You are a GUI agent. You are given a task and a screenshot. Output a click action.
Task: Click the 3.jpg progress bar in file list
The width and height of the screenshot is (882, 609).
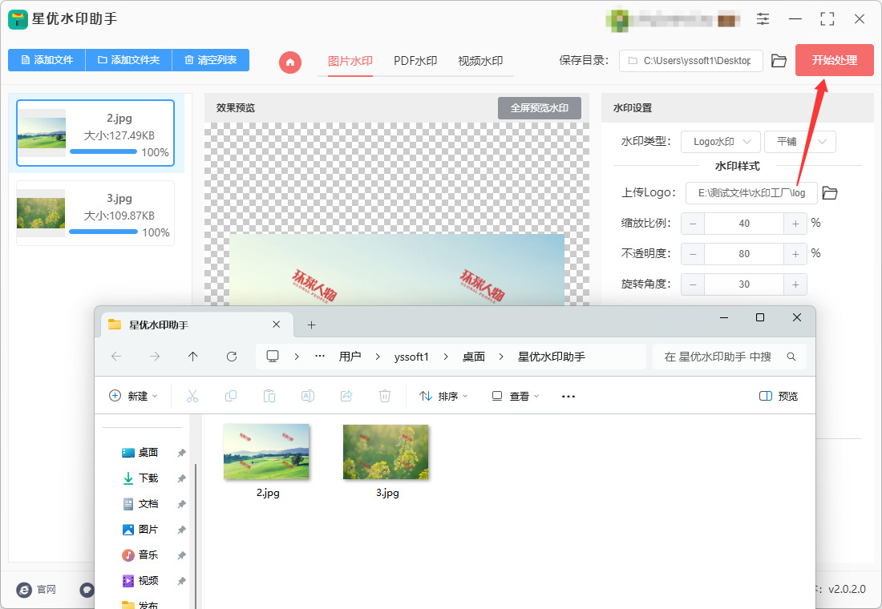(103, 232)
